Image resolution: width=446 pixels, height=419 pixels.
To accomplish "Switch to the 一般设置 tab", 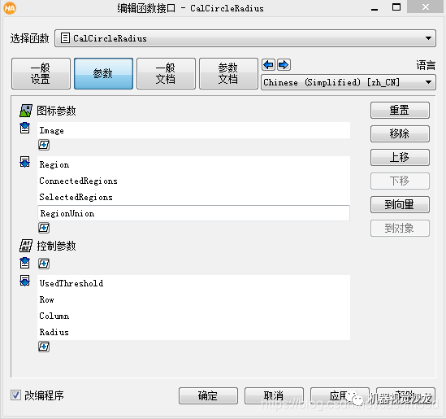I will pyautogui.click(x=41, y=74).
